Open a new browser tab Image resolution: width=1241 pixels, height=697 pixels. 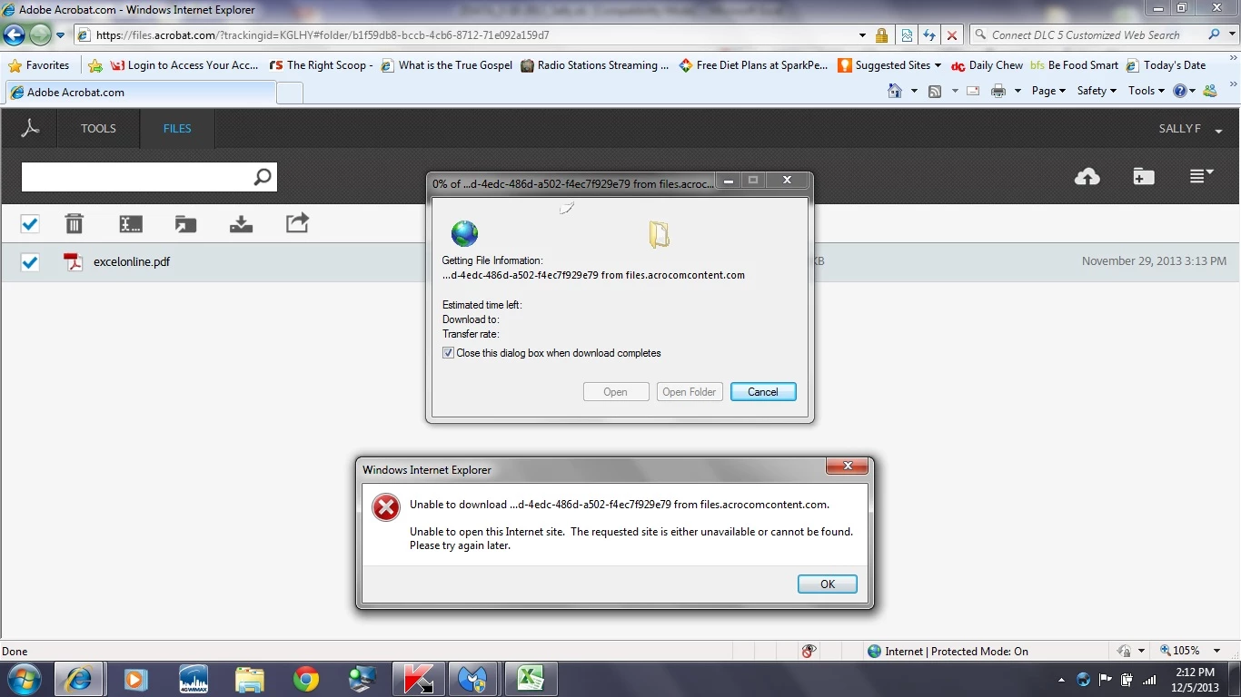click(x=289, y=93)
